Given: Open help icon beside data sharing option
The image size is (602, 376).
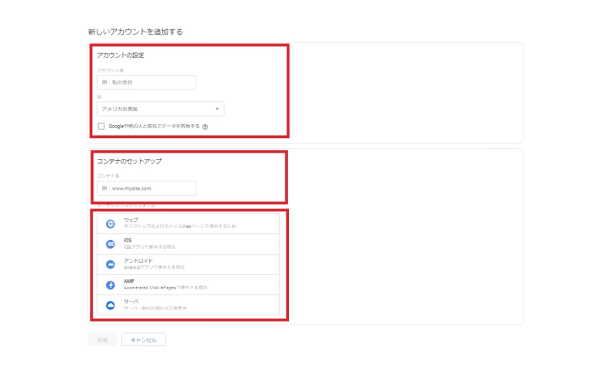Looking at the screenshot, I should coord(205,126).
